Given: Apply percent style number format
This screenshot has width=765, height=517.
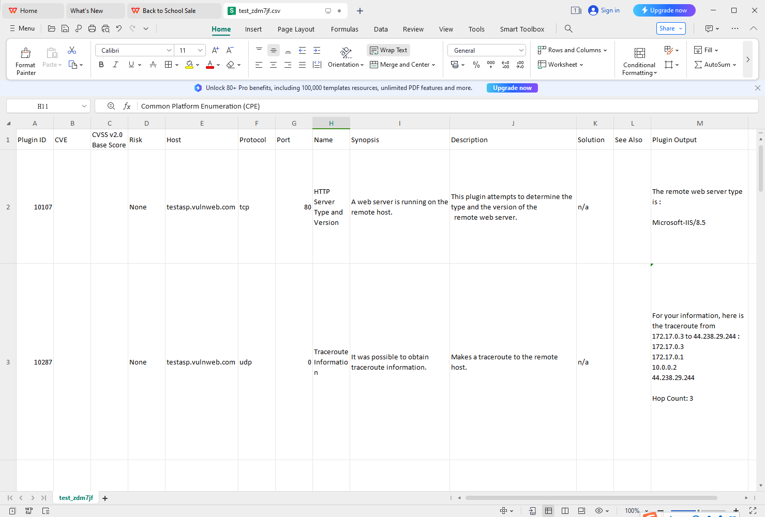Looking at the screenshot, I should click(x=476, y=65).
